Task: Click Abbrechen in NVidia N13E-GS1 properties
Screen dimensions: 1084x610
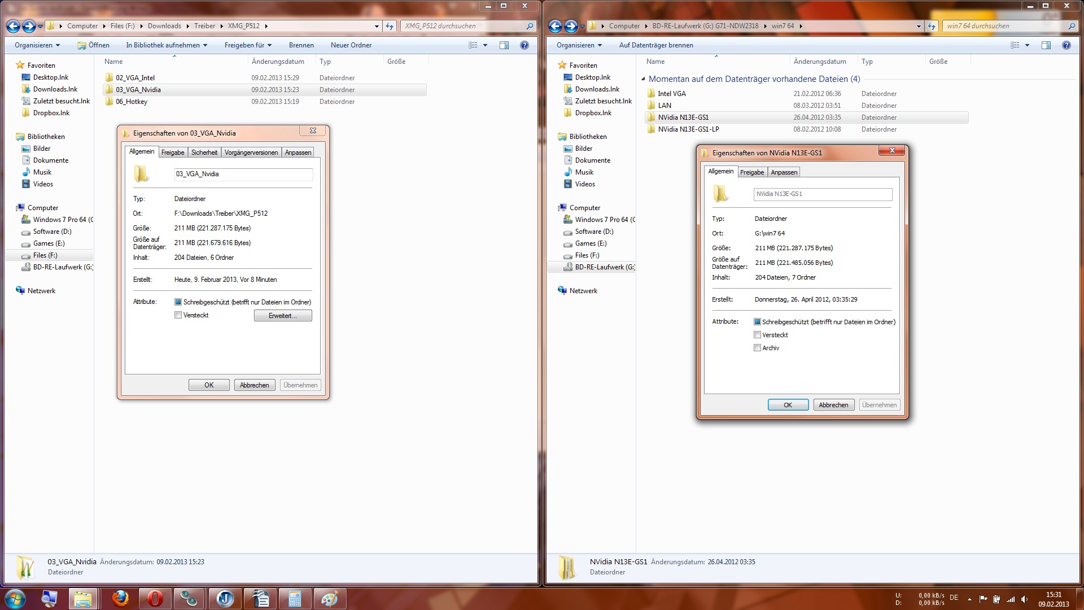Action: coord(833,405)
